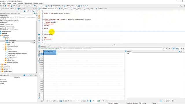Screen dimensions: 185x104
Task: Click the Rollback toolbar button
Action: tap(29, 6)
